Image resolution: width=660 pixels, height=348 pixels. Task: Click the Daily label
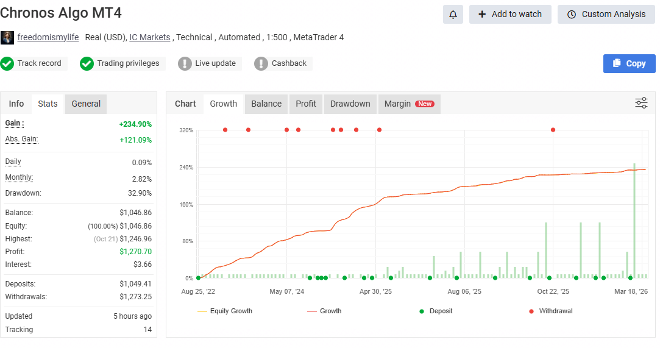pyautogui.click(x=13, y=162)
